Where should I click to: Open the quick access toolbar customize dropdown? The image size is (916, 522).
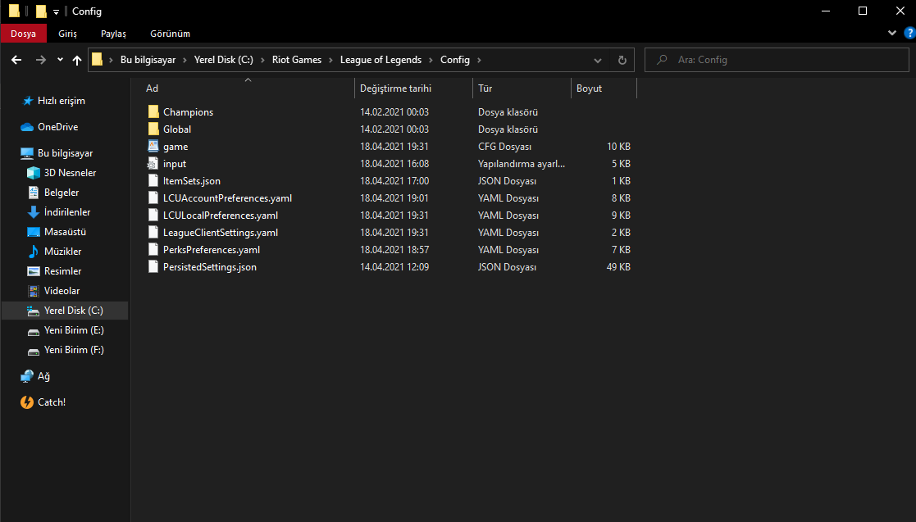click(56, 11)
